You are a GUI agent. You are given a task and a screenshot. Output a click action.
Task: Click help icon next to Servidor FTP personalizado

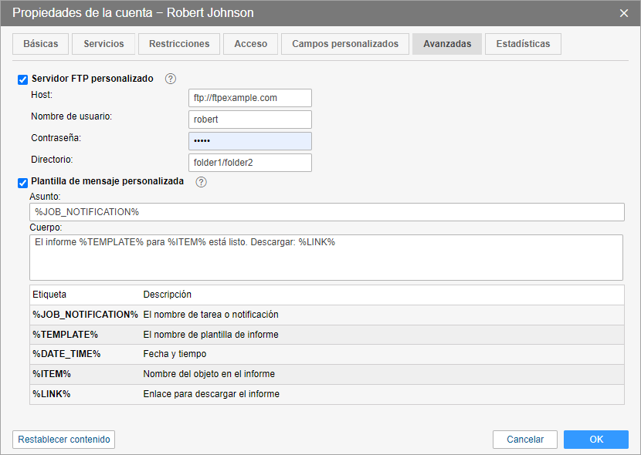171,79
